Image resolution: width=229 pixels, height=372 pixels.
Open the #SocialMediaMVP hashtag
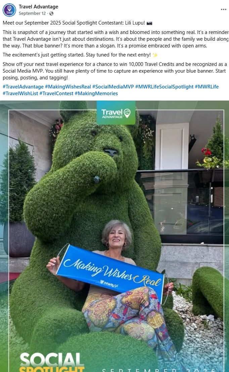pyautogui.click(x=113, y=86)
